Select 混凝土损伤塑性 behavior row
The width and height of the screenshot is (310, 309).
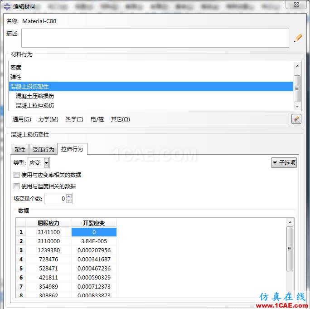[x=151, y=87]
